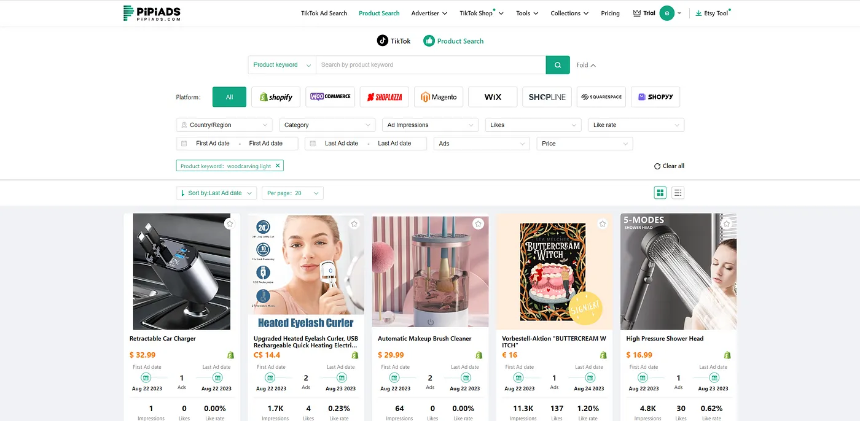Filter by Shopify platform

pyautogui.click(x=276, y=97)
